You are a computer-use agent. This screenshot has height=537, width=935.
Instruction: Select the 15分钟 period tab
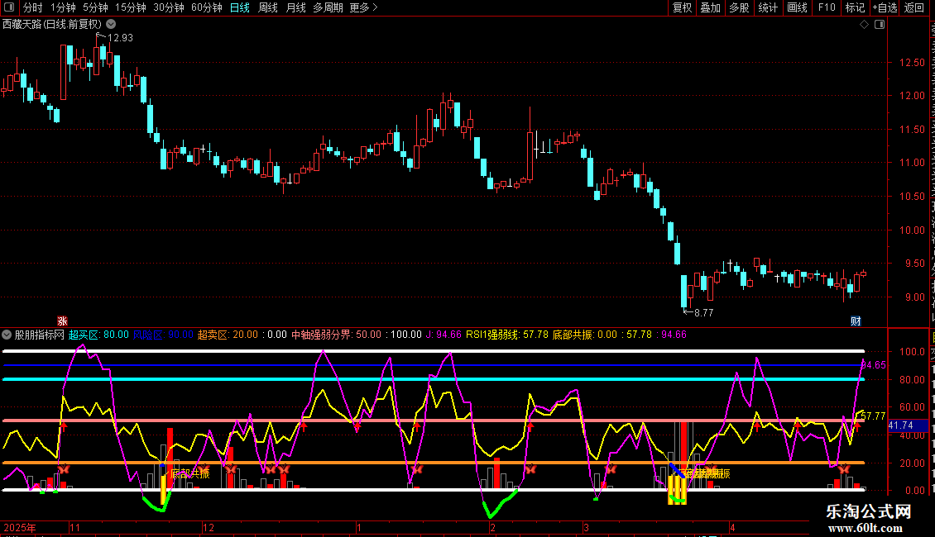click(130, 7)
